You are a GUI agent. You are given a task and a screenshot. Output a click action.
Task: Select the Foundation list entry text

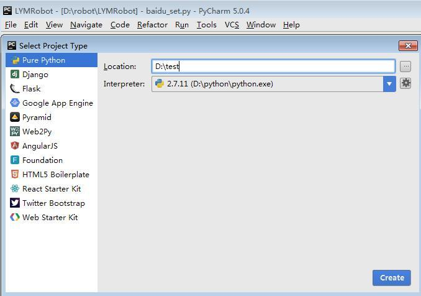pos(42,160)
